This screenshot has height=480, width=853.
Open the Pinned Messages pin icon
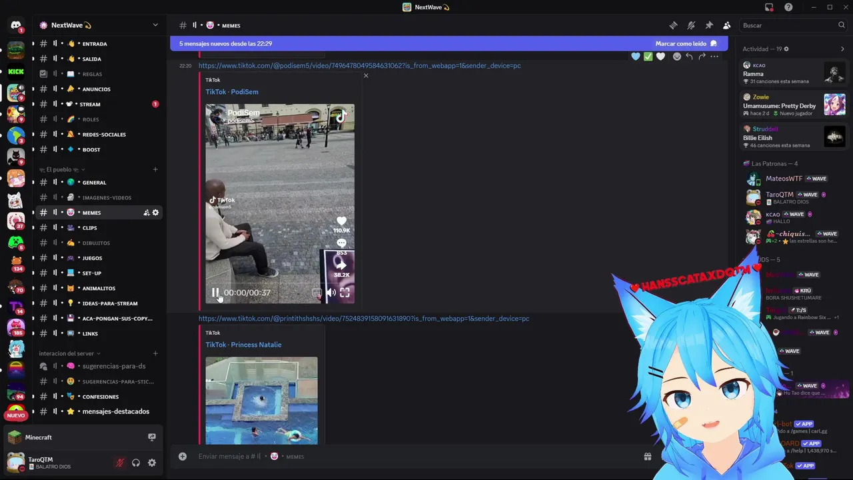coord(709,25)
